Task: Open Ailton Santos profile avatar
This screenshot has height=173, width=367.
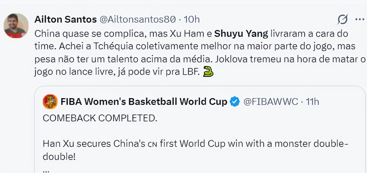Action: [x=16, y=26]
